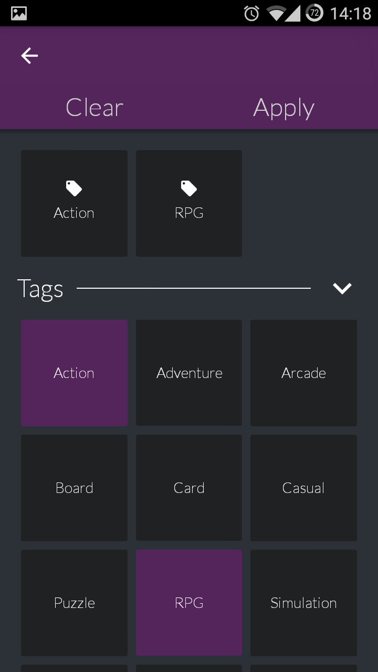Click the tag icon on the RPG chip
Image resolution: width=378 pixels, height=672 pixels.
(x=189, y=188)
